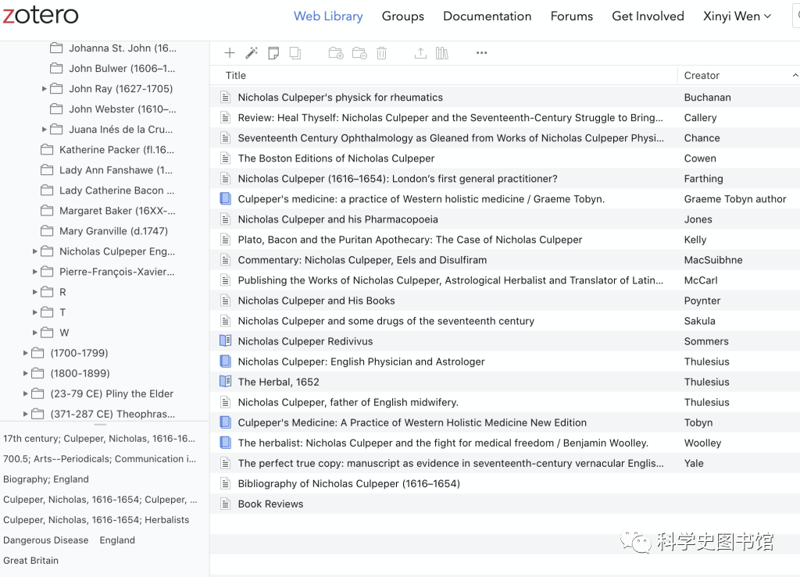
Task: Expand the Pierre-François-Xavier collection arrow
Action: point(34,272)
